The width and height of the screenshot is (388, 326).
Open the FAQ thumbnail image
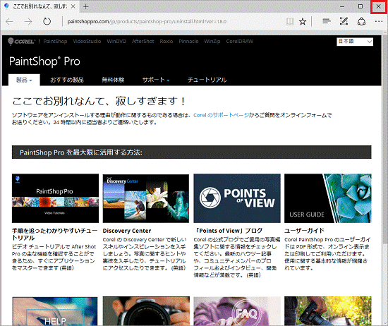click(237, 311)
